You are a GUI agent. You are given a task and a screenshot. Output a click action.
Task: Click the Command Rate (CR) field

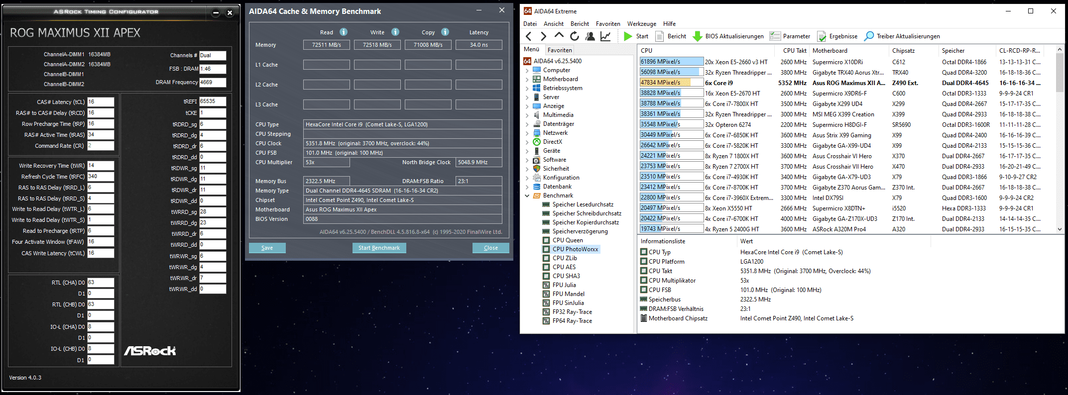101,146
